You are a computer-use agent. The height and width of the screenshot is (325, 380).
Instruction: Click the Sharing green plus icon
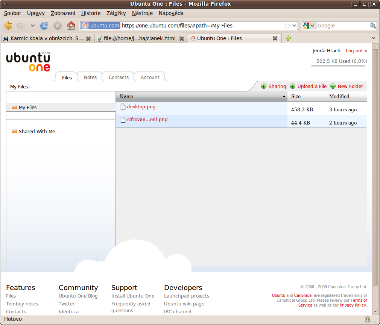(x=264, y=86)
